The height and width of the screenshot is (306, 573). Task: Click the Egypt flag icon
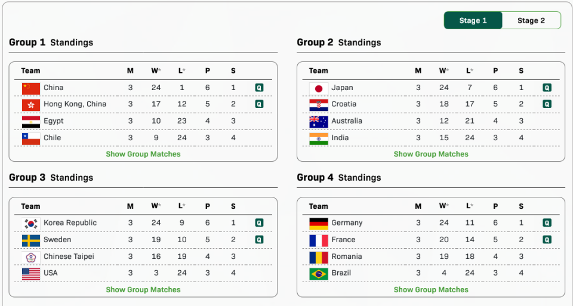click(x=31, y=121)
